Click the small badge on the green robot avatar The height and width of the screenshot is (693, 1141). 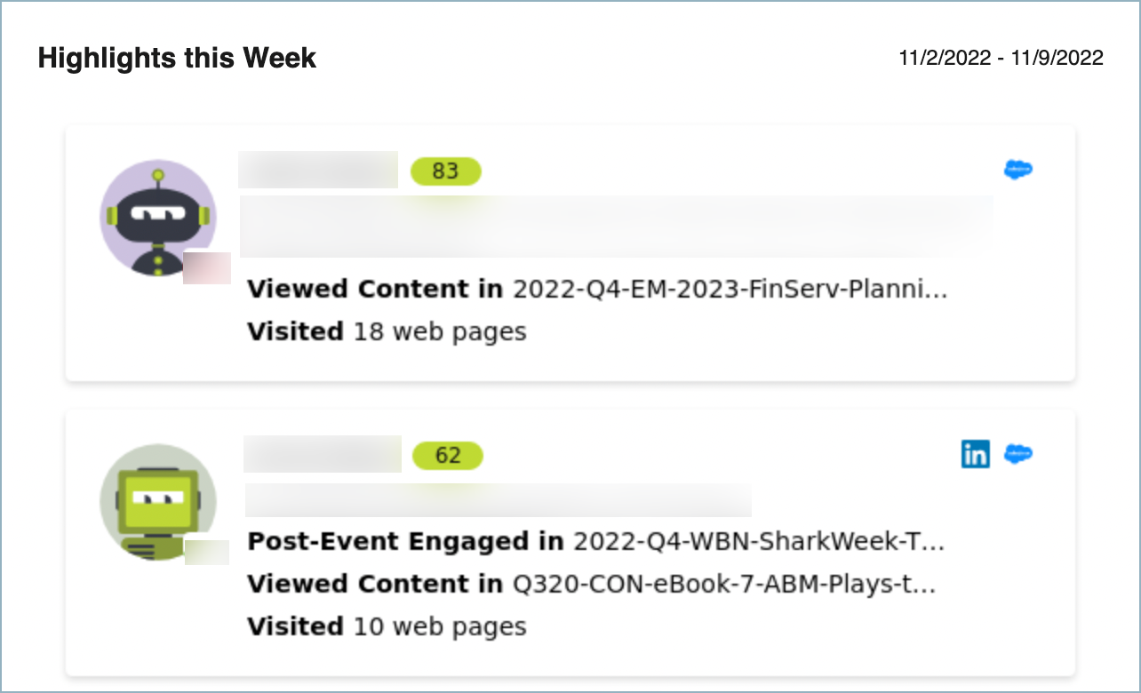(207, 552)
